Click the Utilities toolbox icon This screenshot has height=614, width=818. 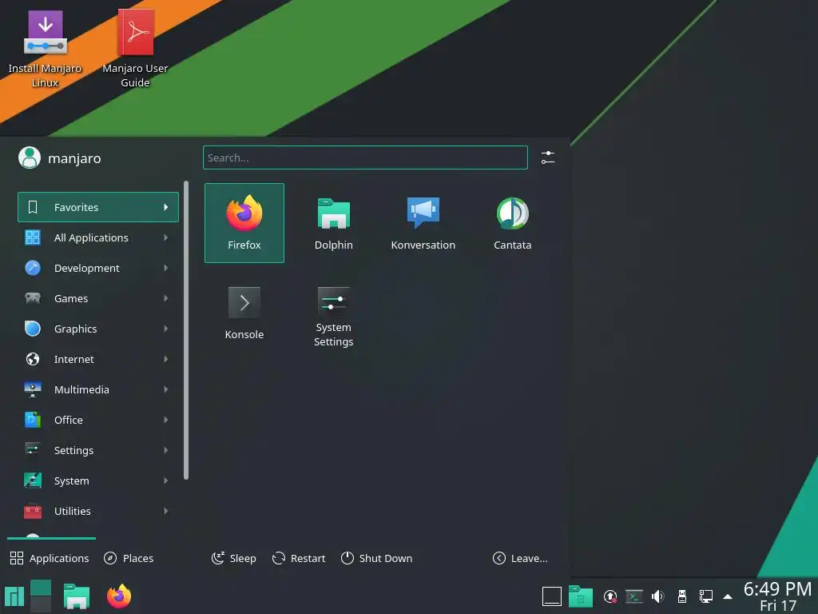(x=32, y=511)
